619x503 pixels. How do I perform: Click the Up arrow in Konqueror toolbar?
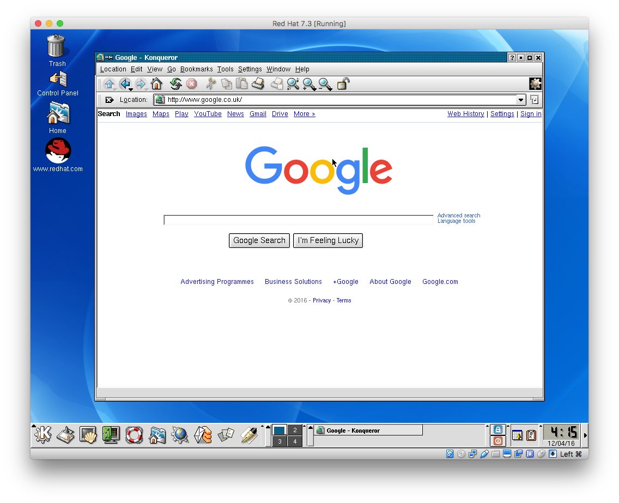pyautogui.click(x=110, y=84)
